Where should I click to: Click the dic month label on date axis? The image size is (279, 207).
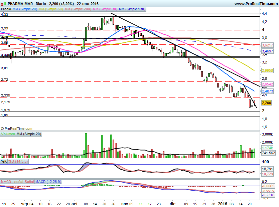point(172,204)
